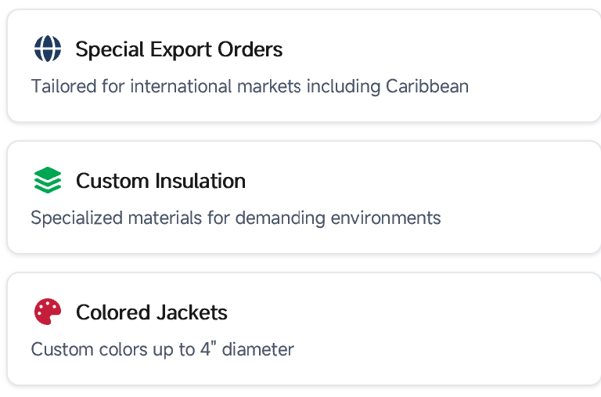601x397 pixels.
Task: Click the word "Tailored" in the first card
Action: click(63, 86)
